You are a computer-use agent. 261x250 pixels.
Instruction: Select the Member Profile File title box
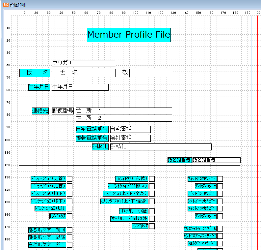pyautogui.click(x=129, y=35)
